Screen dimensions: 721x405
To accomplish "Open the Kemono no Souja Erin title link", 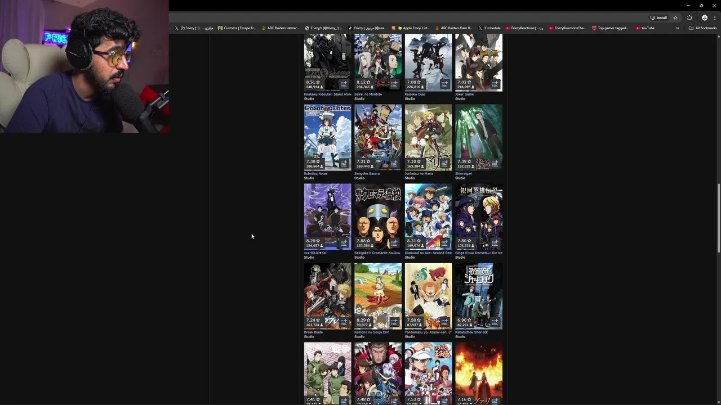I will coord(372,332).
